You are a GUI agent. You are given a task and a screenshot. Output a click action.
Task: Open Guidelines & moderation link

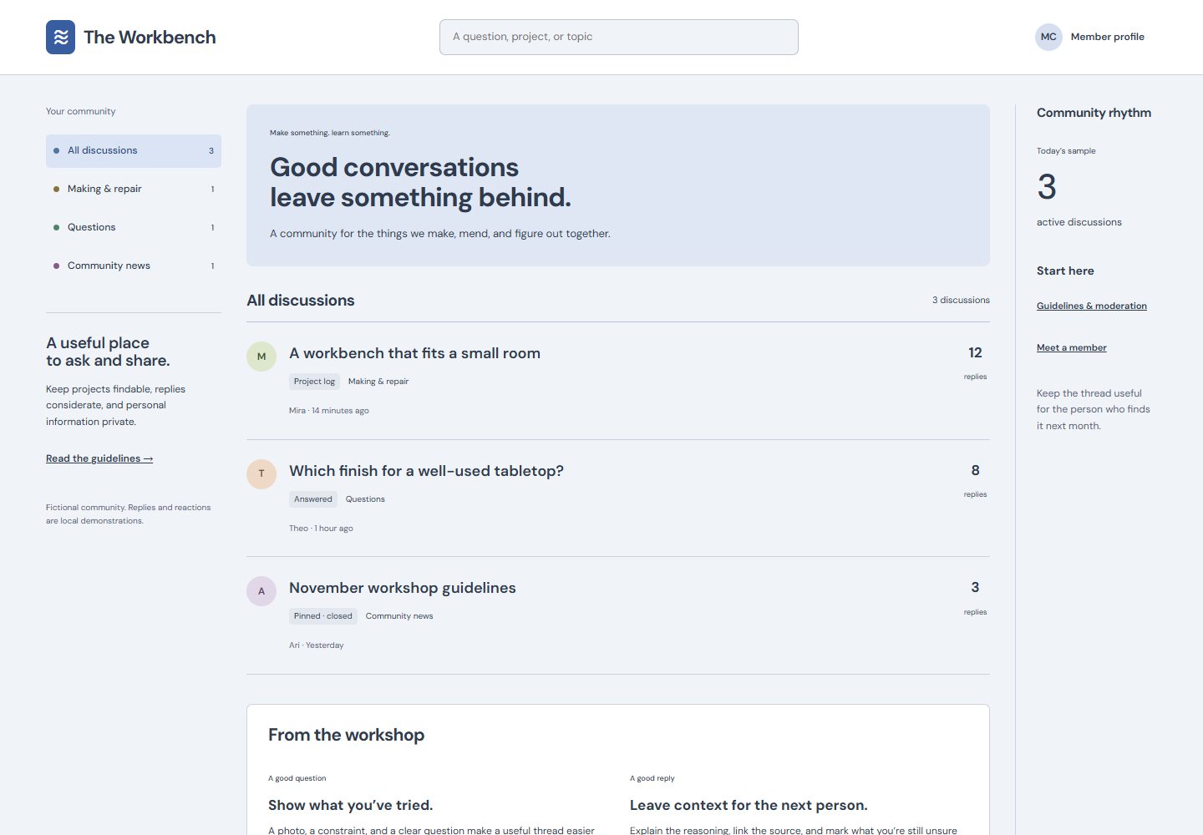coord(1091,306)
